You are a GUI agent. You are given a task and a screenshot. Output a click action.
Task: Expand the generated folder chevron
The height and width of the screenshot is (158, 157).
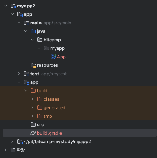coord(32,107)
